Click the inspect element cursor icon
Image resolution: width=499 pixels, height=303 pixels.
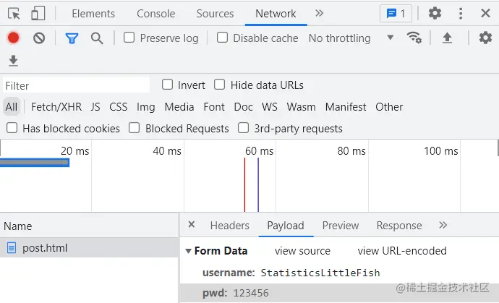14,13
